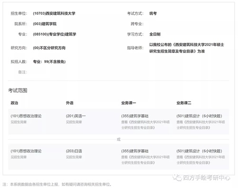Select (355)建筑学基础 in the 英语一 row
Screen dimensions: 238x188
[x=135, y=116]
